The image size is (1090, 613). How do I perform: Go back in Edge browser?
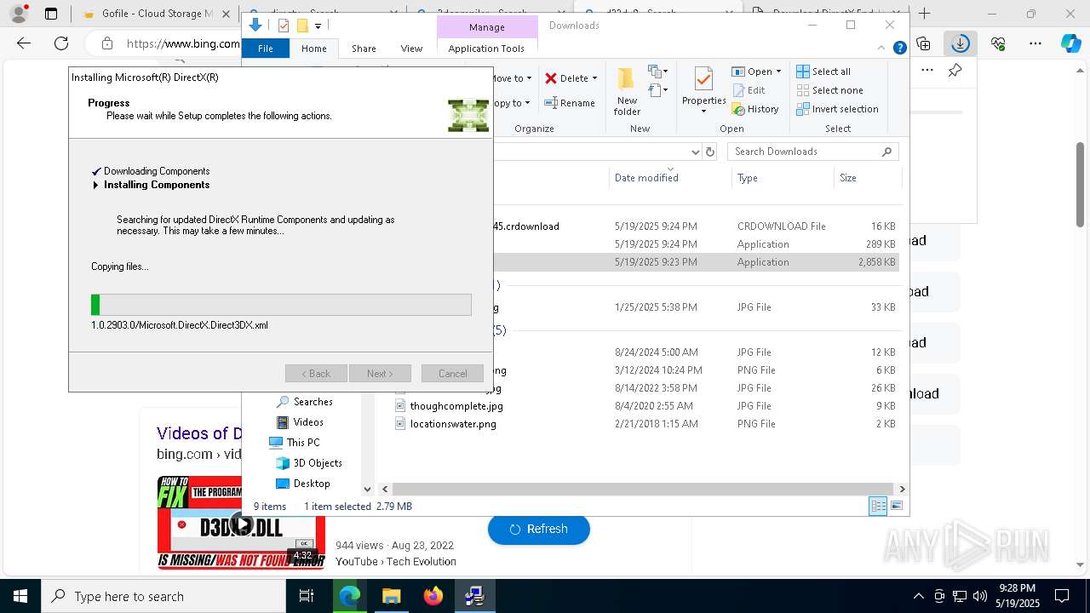pyautogui.click(x=24, y=43)
